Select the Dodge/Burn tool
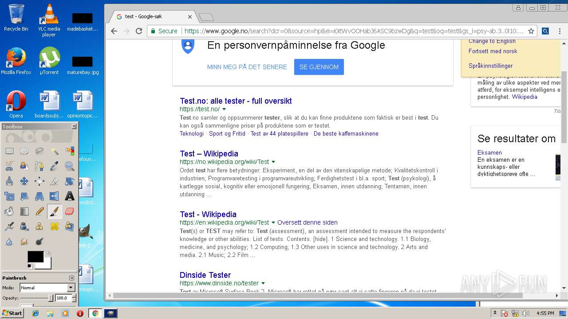 (39, 241)
